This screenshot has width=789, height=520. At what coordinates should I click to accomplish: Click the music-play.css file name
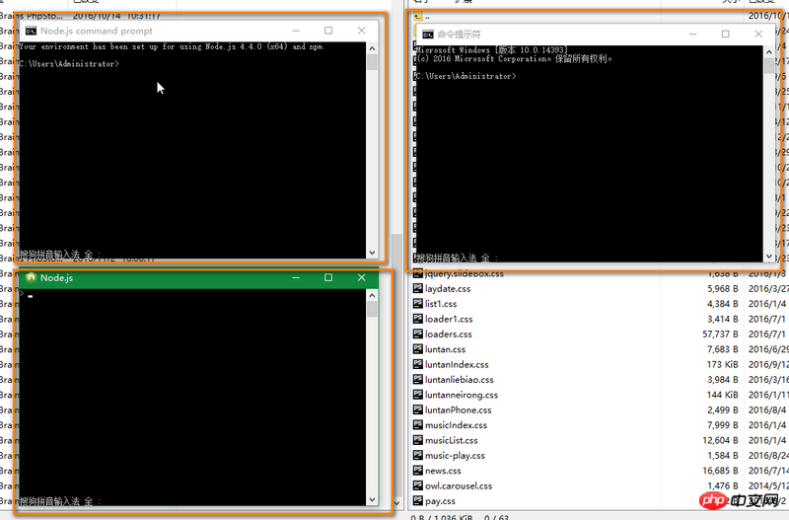pos(455,456)
